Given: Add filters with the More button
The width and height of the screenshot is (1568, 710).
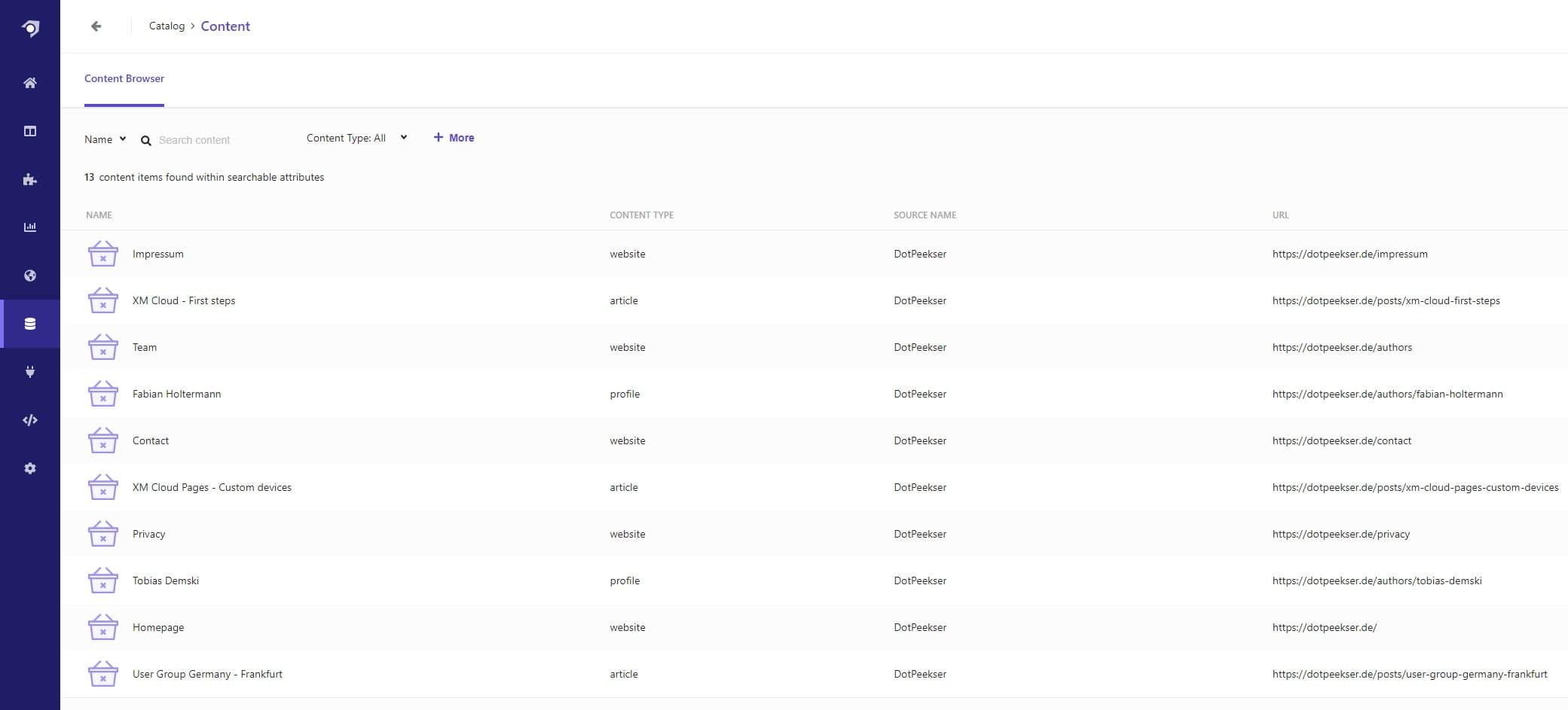Looking at the screenshot, I should click(454, 138).
